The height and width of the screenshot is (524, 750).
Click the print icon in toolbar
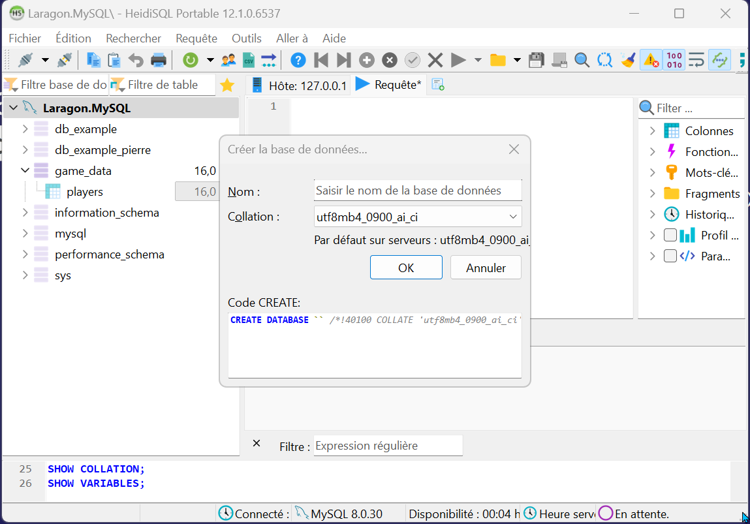click(x=159, y=61)
